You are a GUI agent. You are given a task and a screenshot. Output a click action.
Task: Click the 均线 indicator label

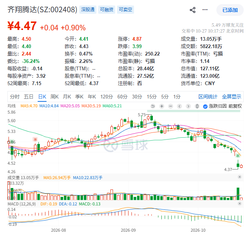point(12,106)
